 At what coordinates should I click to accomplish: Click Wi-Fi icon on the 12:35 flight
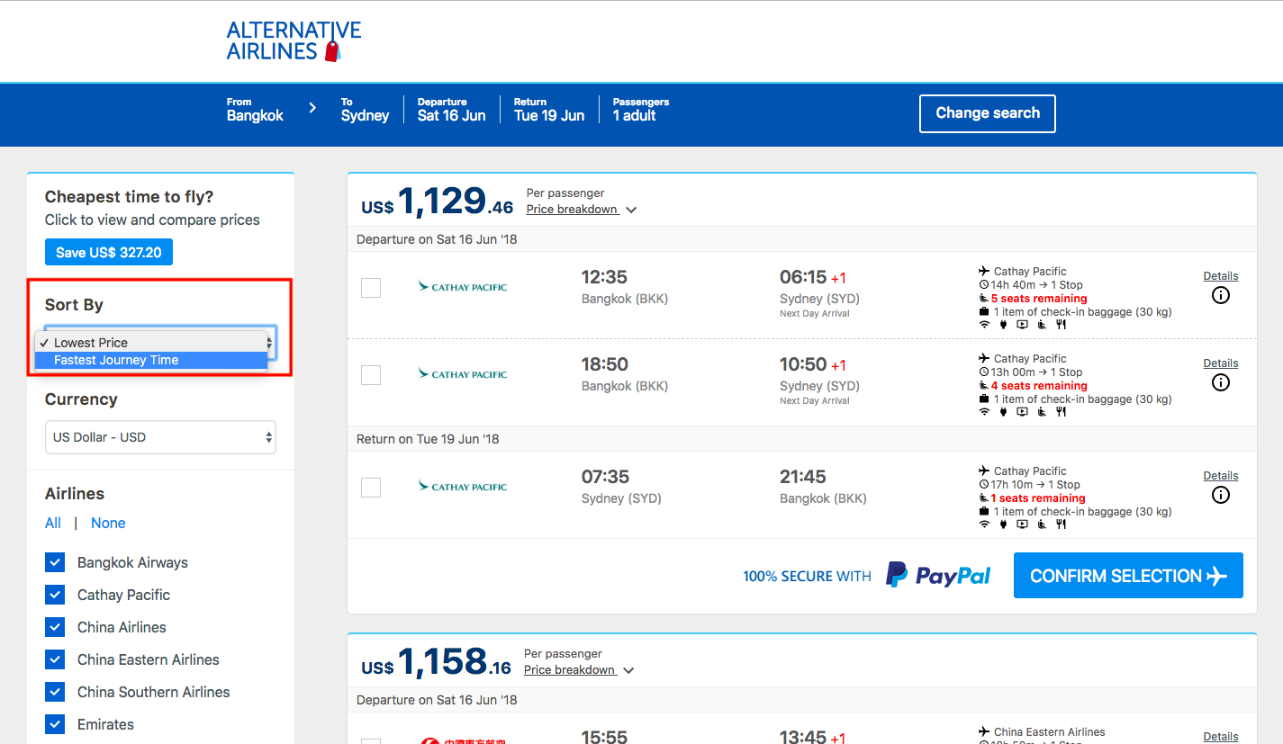click(984, 325)
